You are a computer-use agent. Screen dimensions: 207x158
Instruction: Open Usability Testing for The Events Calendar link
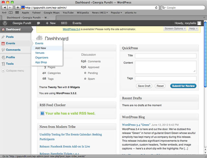point(71,137)
